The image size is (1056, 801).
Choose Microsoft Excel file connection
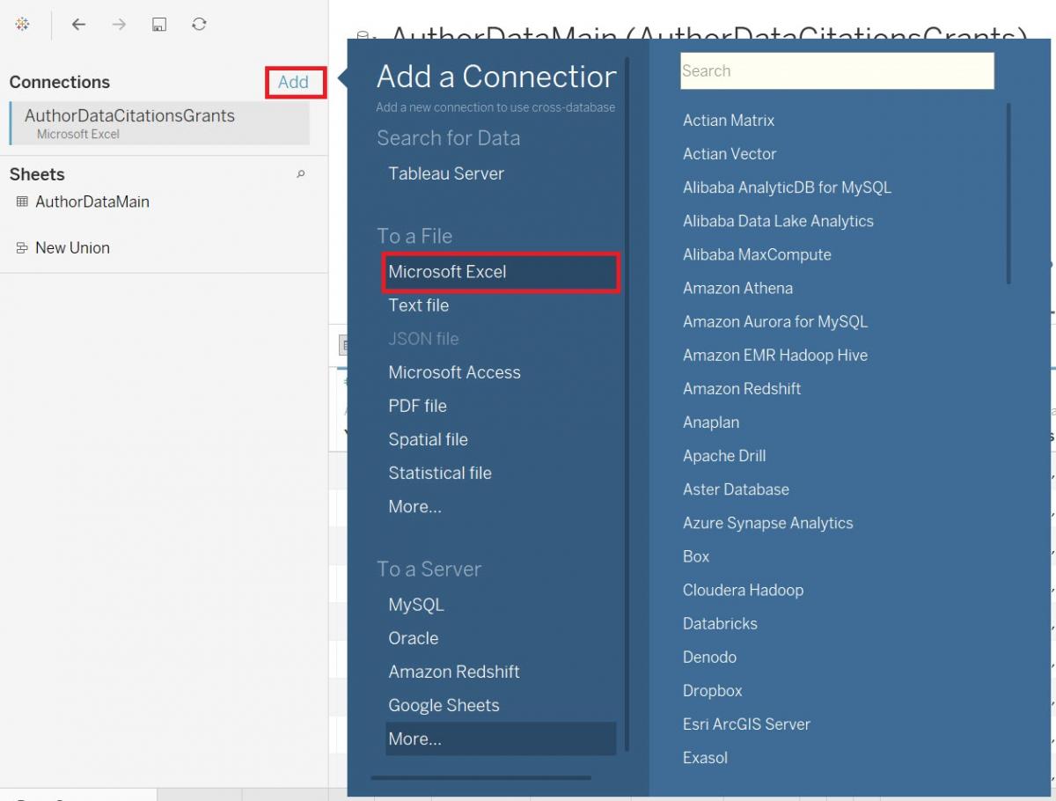(x=501, y=272)
